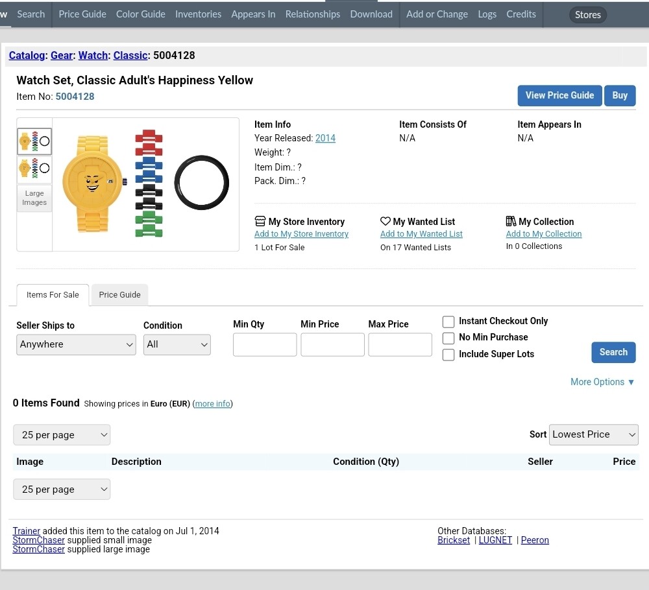
Task: Click the My Wanted List heart icon
Action: pyautogui.click(x=386, y=221)
